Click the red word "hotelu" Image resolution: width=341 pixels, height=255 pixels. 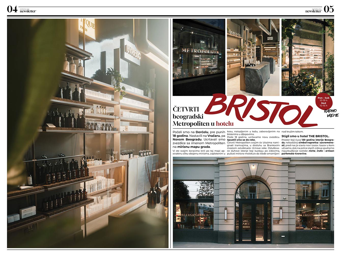[225, 124]
